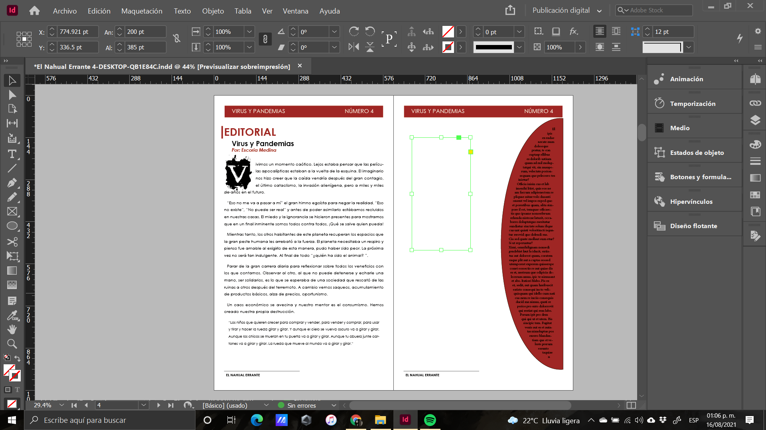Image resolution: width=766 pixels, height=430 pixels.
Task: Open the Publicación digital workspace dropdown
Action: tap(567, 10)
